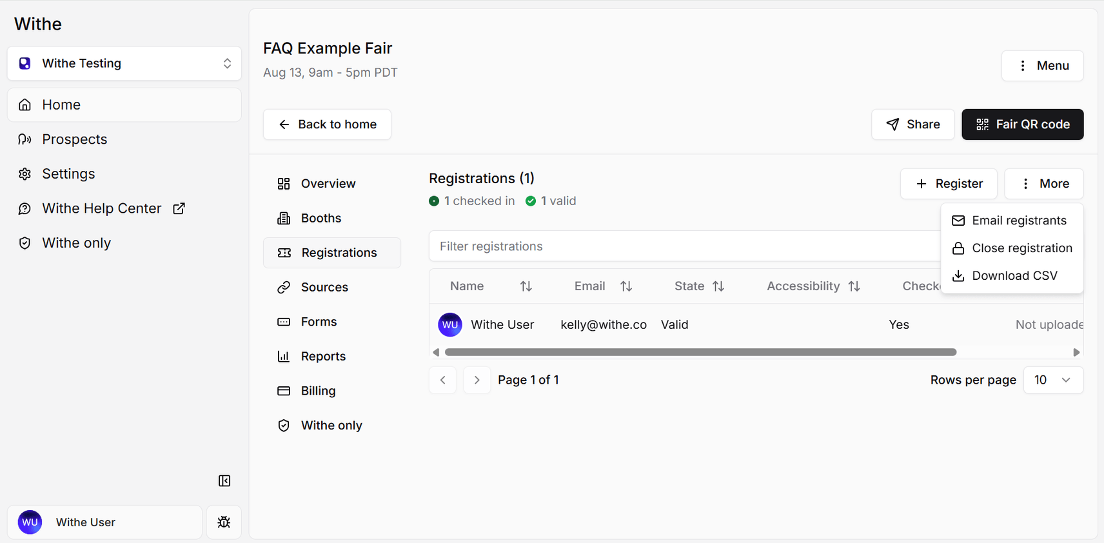1104x543 pixels.
Task: Open the Withe Testing workspace switcher
Action: click(124, 63)
